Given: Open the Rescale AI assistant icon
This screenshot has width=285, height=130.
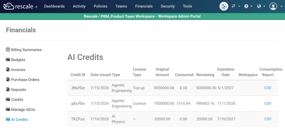Looking at the screenshot, I should [224, 6].
